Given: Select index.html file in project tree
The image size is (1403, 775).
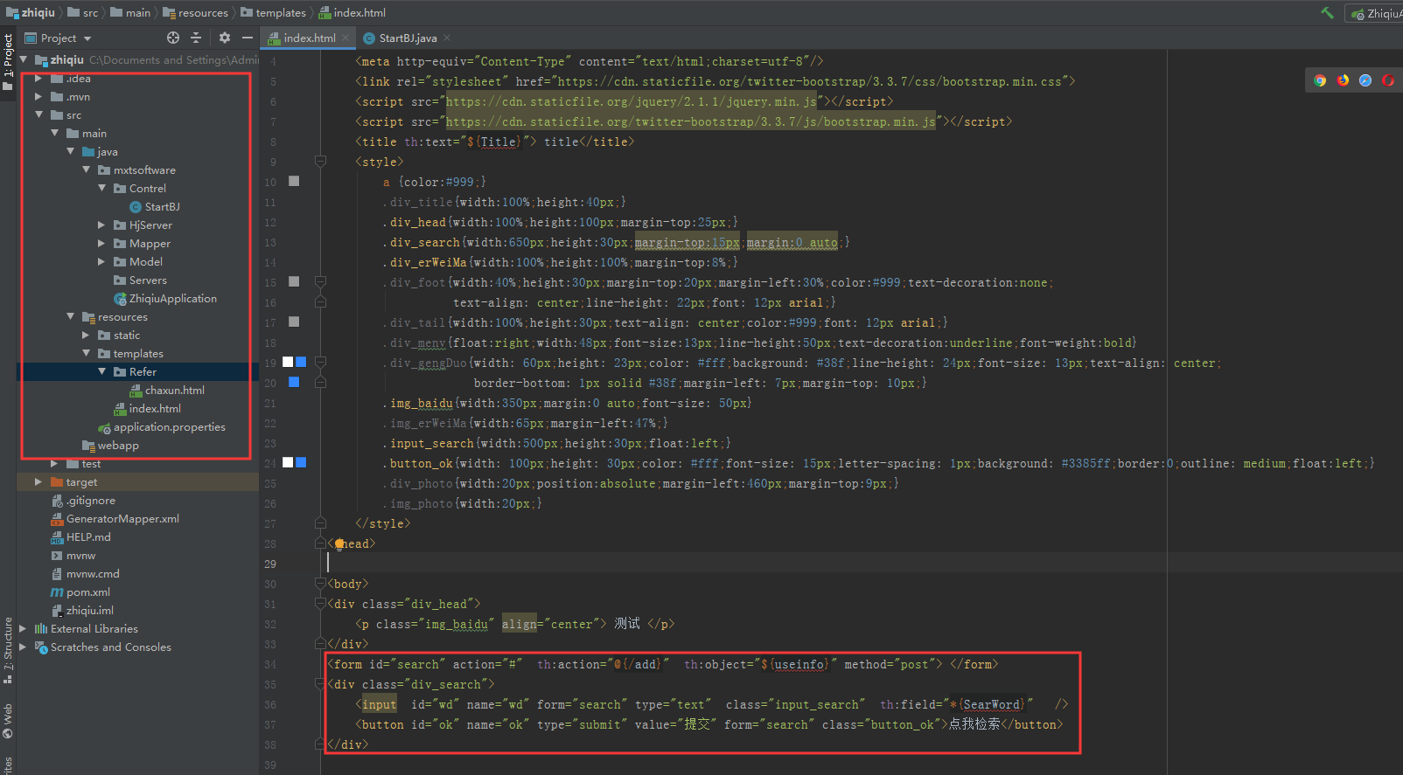Looking at the screenshot, I should tap(148, 409).
